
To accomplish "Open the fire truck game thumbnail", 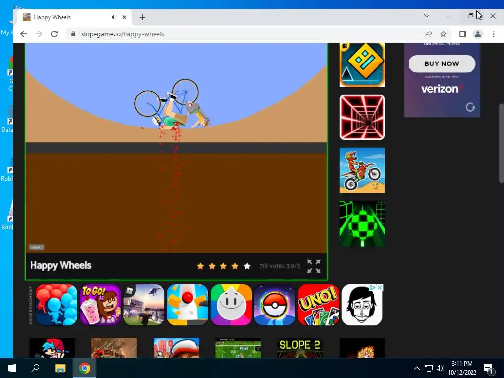I will pyautogui.click(x=114, y=348).
